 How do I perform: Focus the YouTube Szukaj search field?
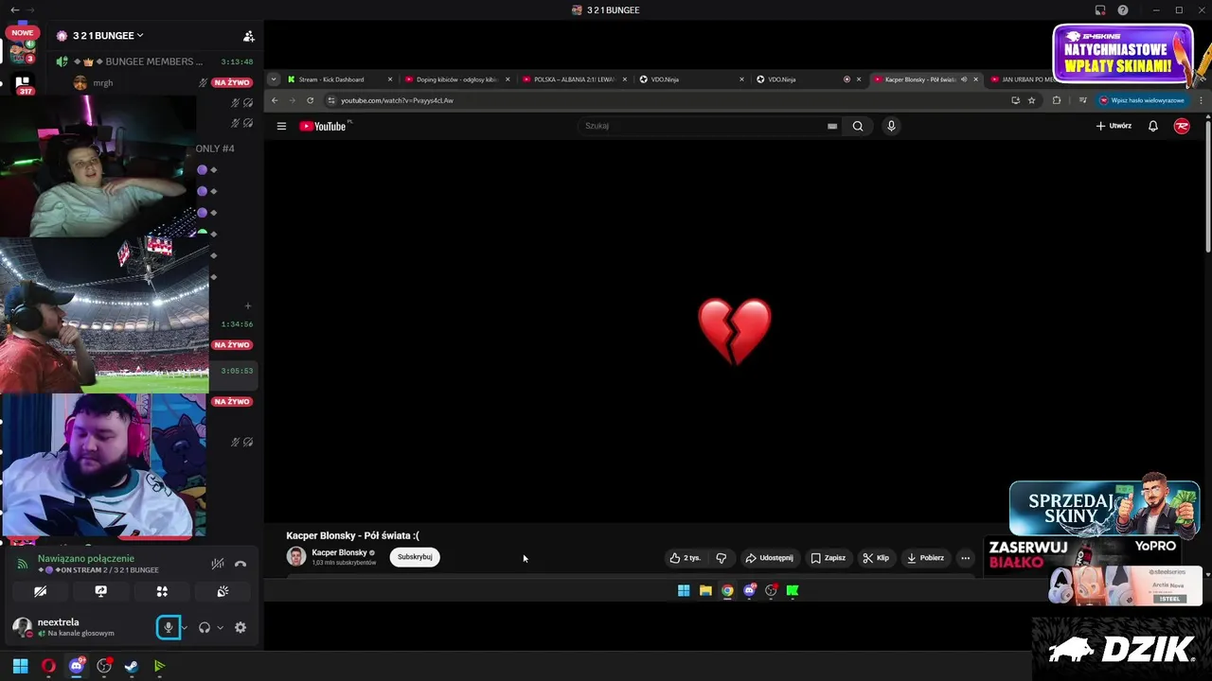[x=705, y=126]
